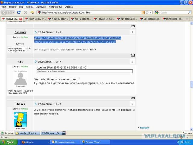Open nals's user profile link

pos(20,62)
